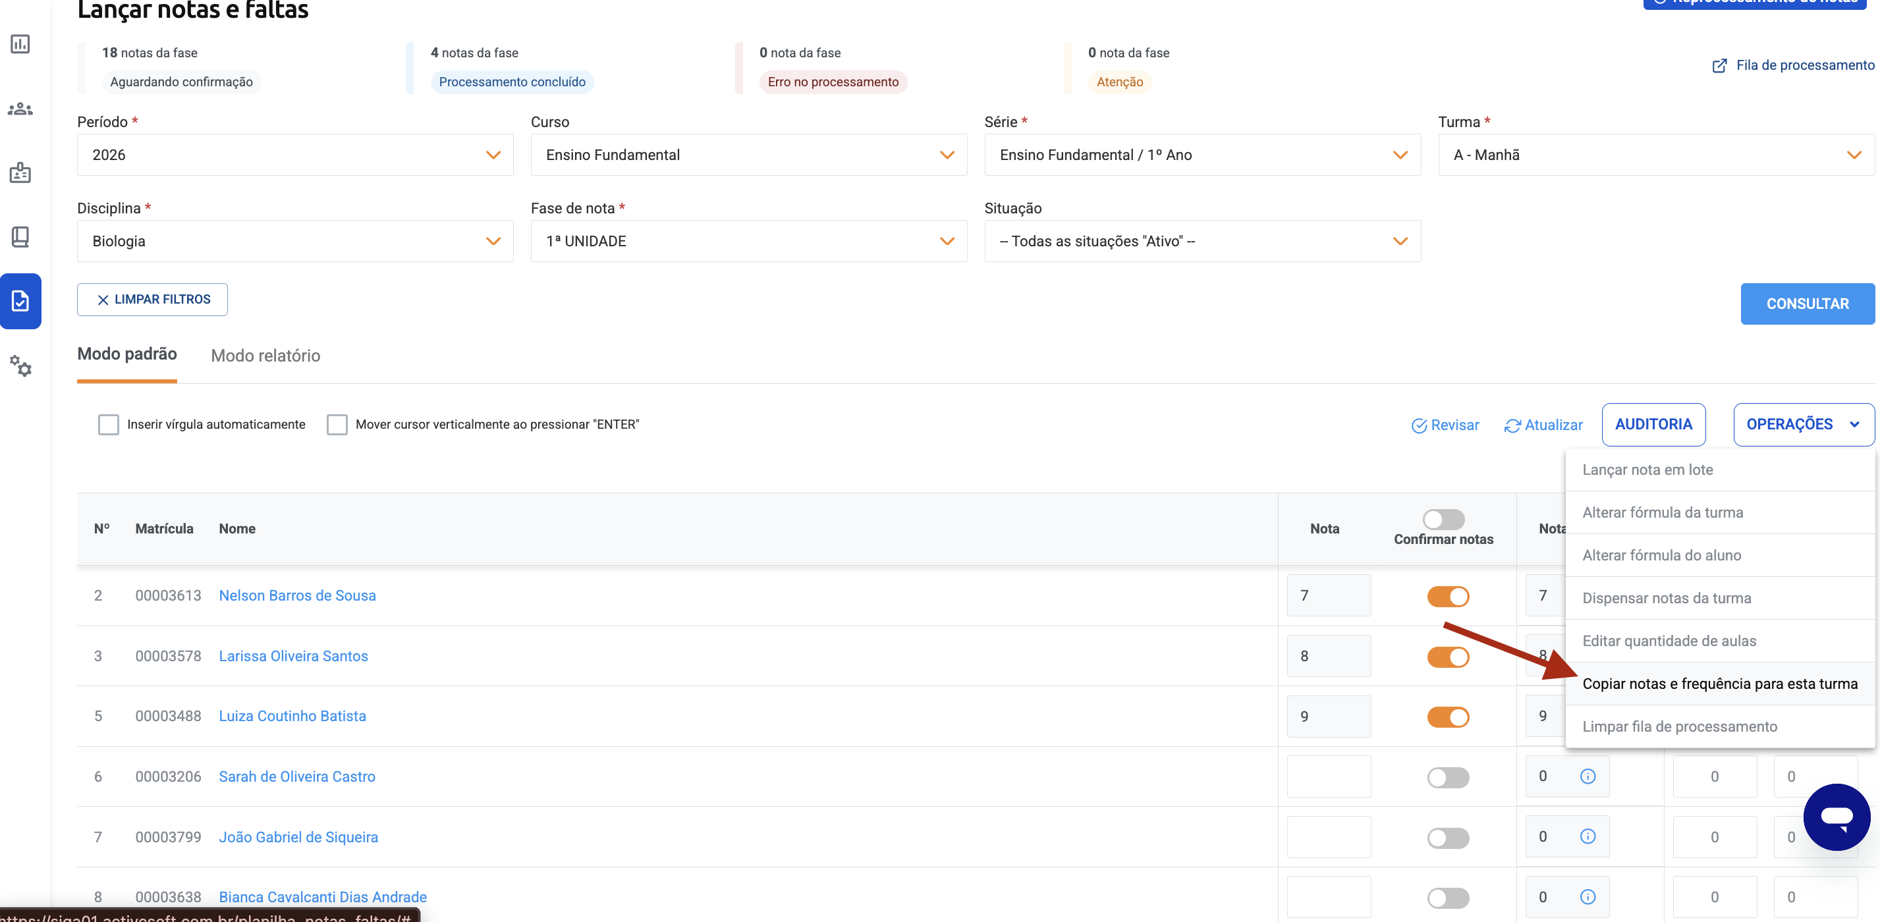Click the Nome column header
Viewport: 1880px width, 922px height.
pyautogui.click(x=237, y=529)
